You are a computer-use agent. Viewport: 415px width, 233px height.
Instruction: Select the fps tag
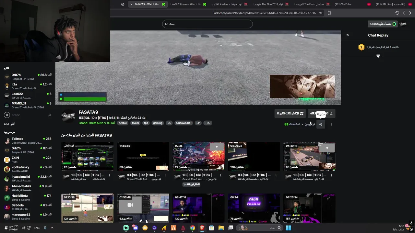[146, 123]
